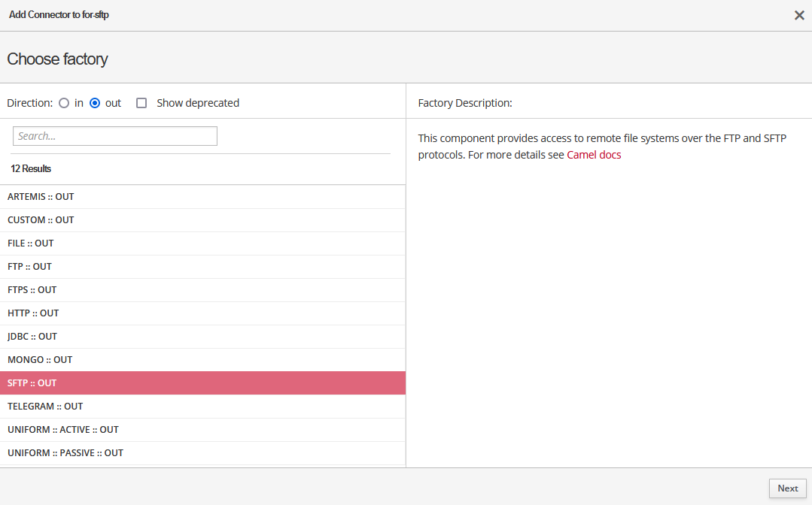Click the Factory Description heading

tap(465, 103)
